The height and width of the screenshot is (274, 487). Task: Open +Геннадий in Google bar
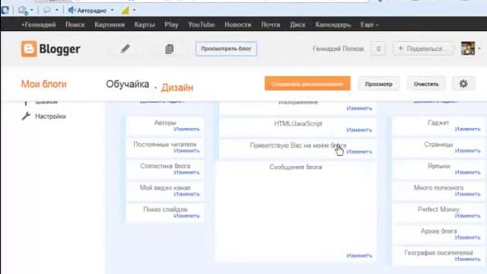tap(39, 25)
